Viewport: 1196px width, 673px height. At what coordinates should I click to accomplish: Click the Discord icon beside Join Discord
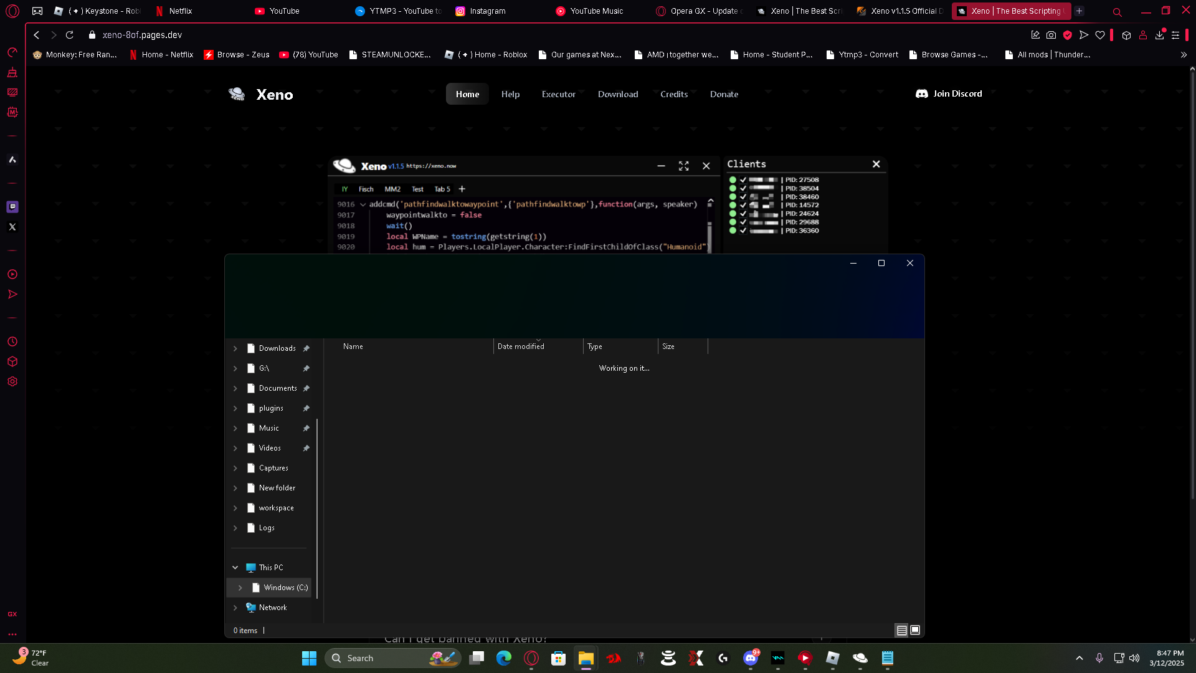(922, 93)
